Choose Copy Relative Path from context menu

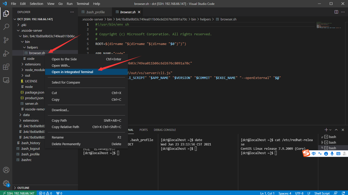[86, 127]
